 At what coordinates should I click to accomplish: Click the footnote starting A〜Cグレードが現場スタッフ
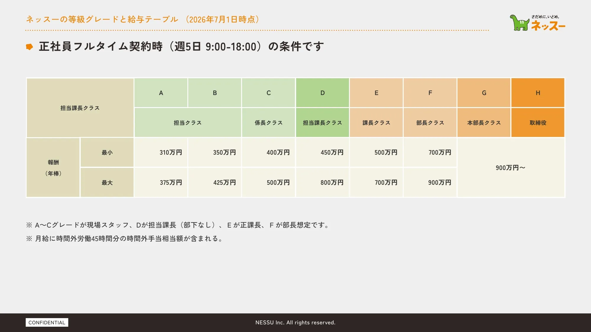178,225
